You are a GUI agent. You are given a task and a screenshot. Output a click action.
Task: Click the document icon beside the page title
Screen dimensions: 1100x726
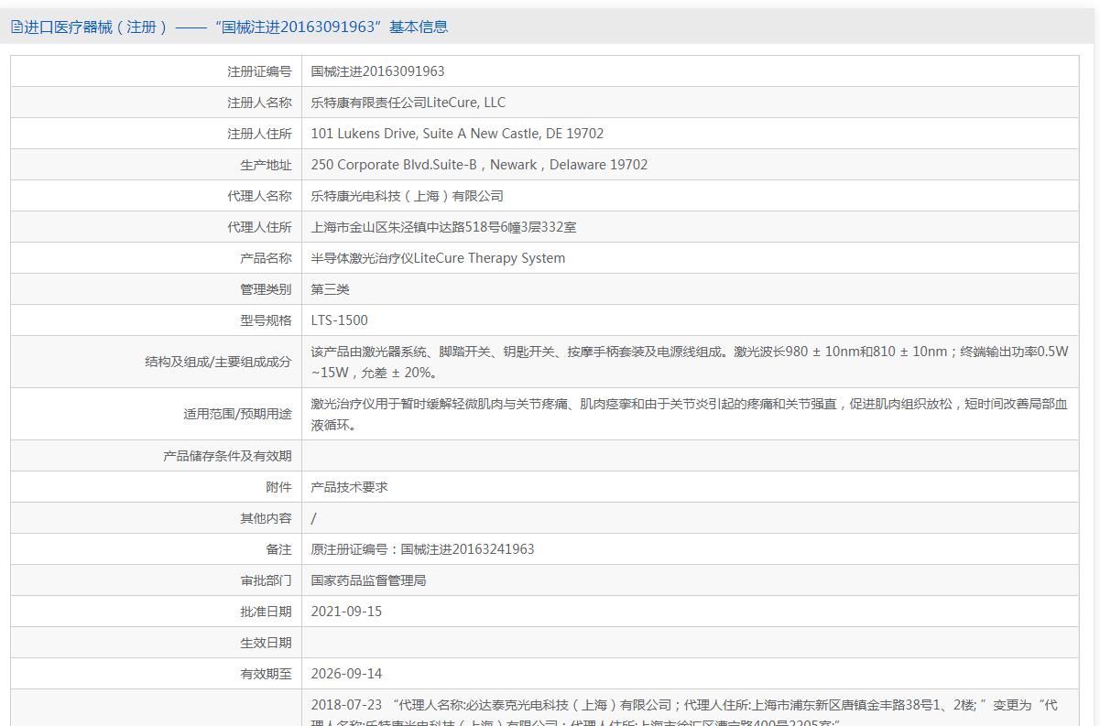point(16,27)
